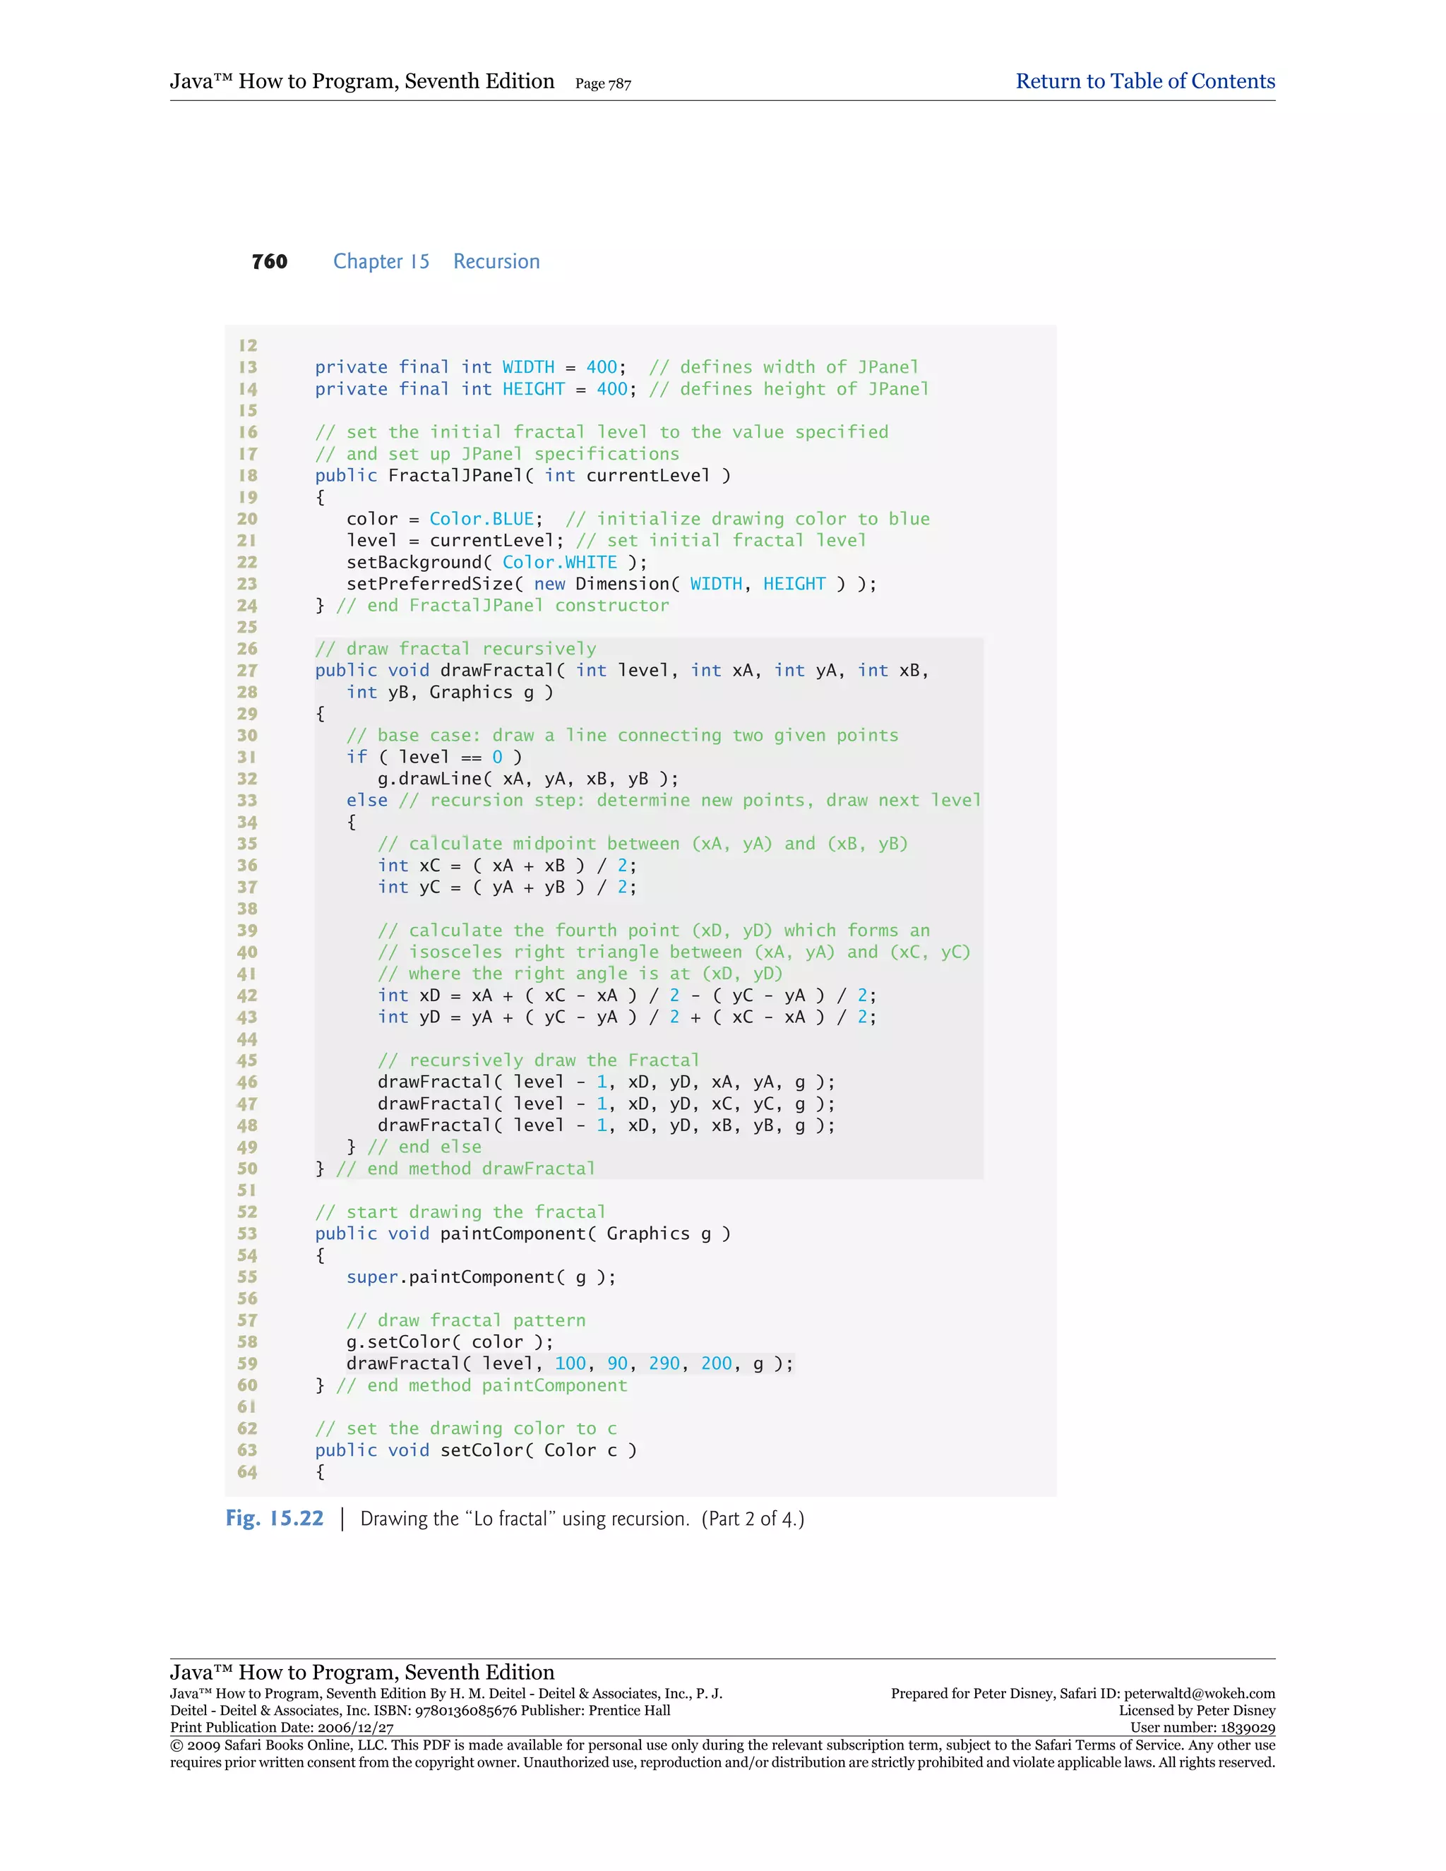Click the FractalJPanel constructor declaration line

522,475
